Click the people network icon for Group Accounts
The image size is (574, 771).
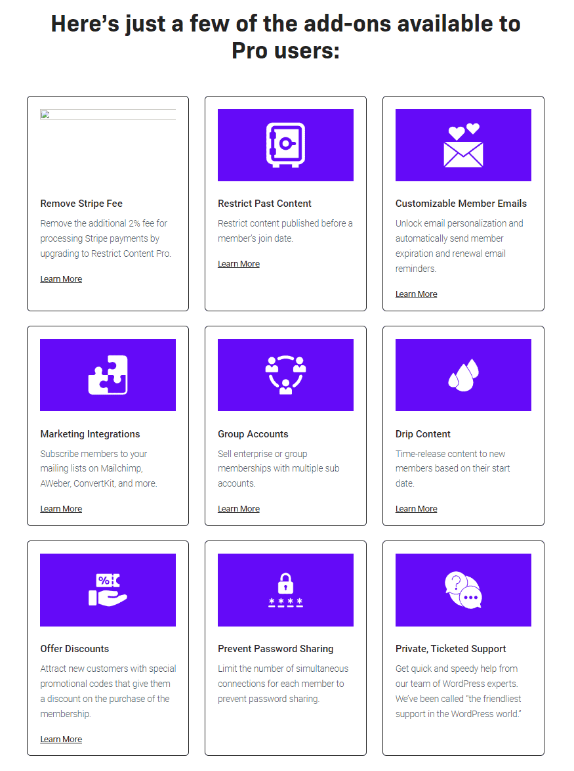285,374
